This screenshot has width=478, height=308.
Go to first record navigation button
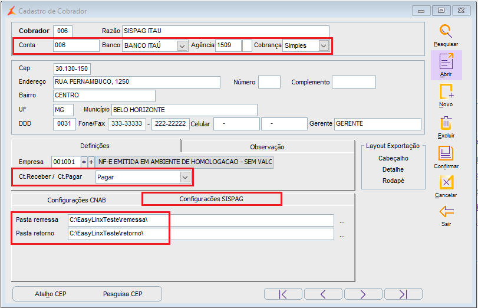(283, 294)
